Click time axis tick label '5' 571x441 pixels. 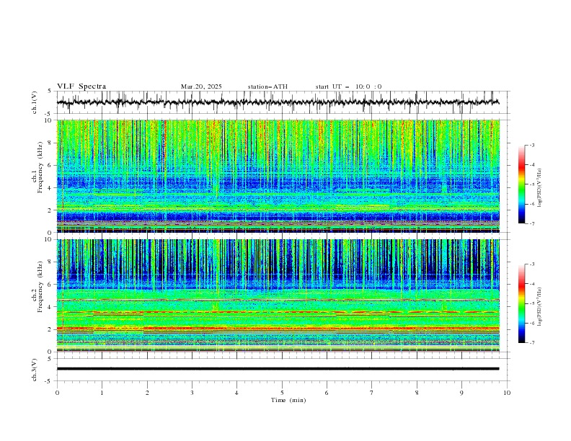pyautogui.click(x=282, y=393)
